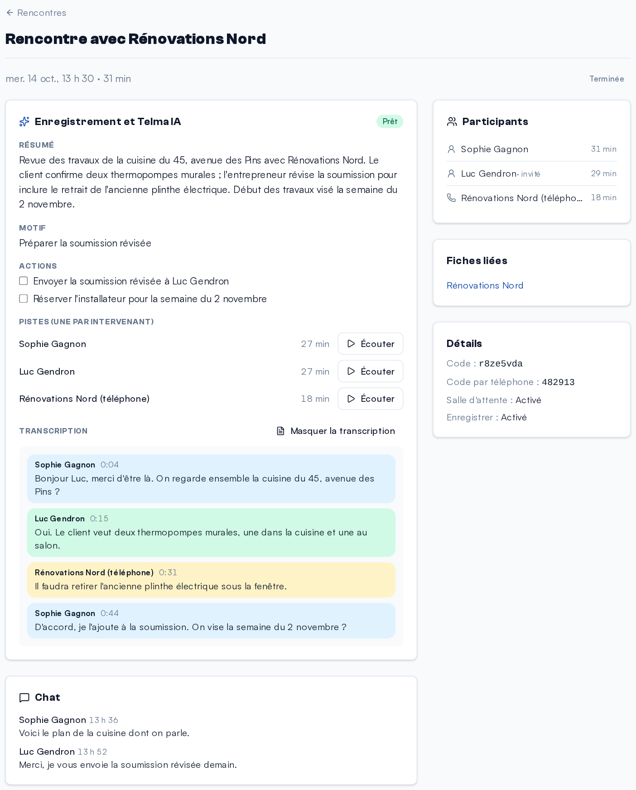636x790 pixels.
Task: Click Sophie Gagnon's 0:44 transcript entry
Action: 211,621
